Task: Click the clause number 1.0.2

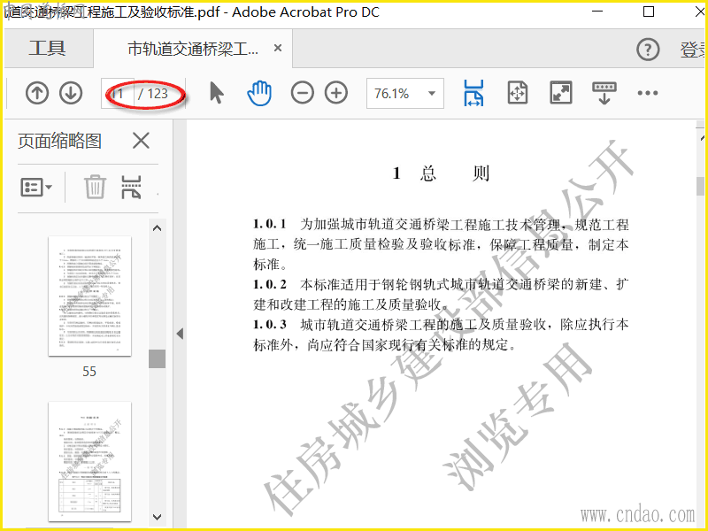Action: click(x=270, y=284)
